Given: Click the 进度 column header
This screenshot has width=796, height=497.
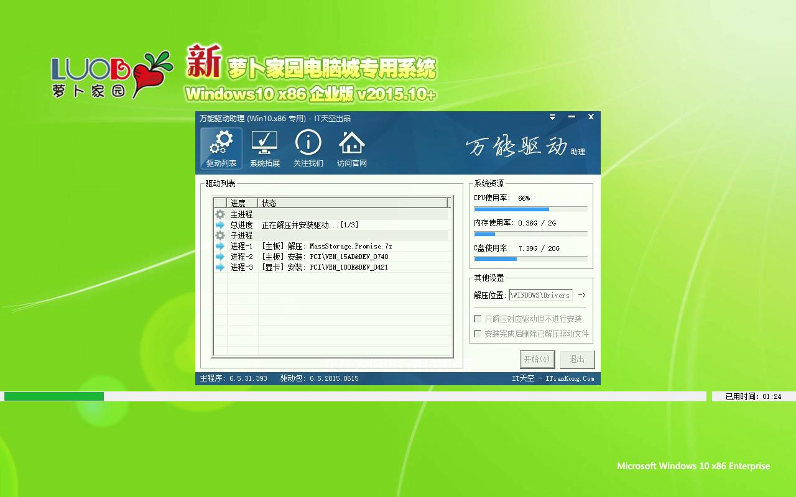Looking at the screenshot, I should pyautogui.click(x=243, y=203).
